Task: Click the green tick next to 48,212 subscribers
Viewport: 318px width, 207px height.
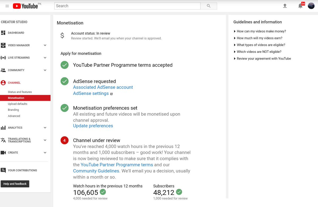Action: click(x=179, y=192)
